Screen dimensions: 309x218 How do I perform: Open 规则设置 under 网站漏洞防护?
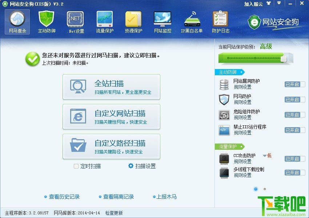pyautogui.click(x=242, y=87)
